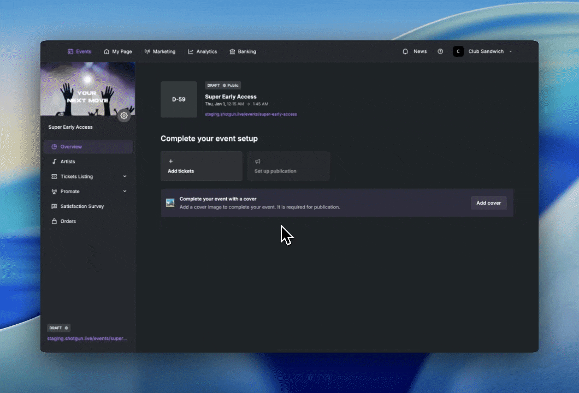Click the Promote broadcast icon
Screen dimensions: 579x393
[54, 192]
